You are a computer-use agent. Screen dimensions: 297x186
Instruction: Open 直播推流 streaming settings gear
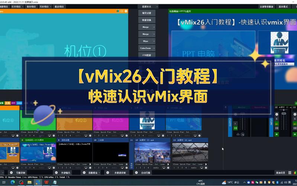coord(84,173)
